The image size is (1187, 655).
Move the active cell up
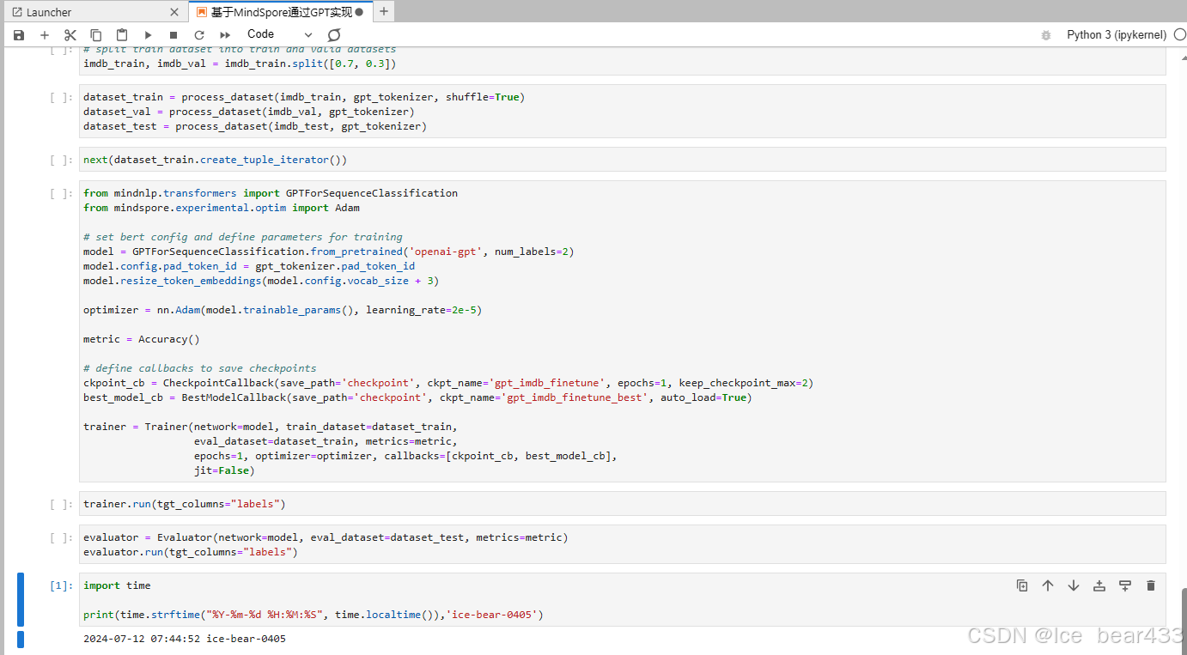(1048, 585)
